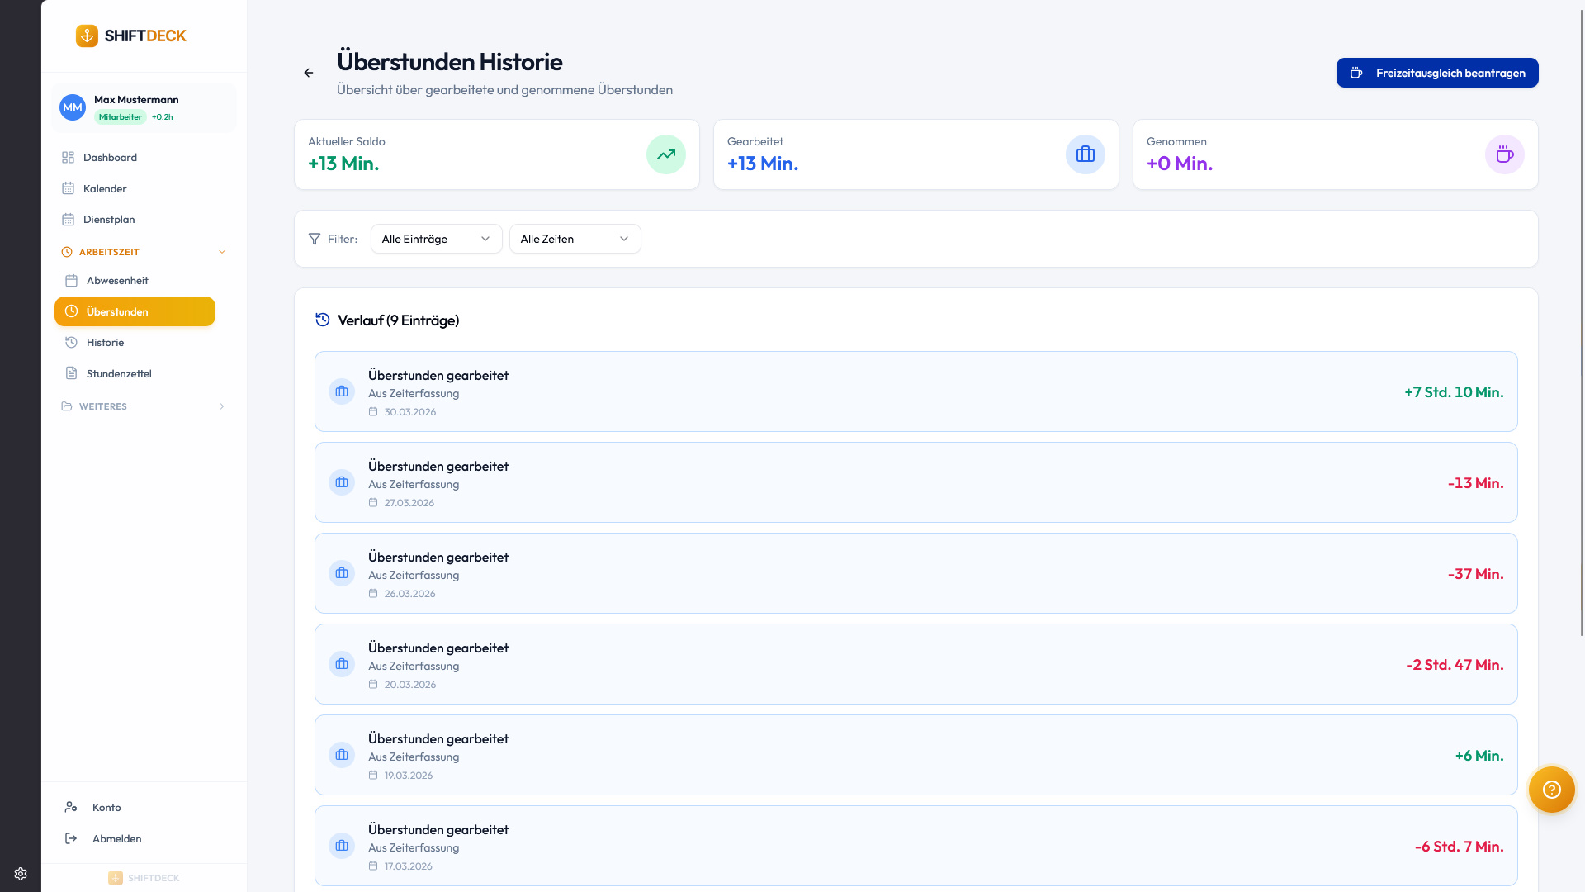1585x892 pixels.
Task: Click the coffee cup icon in Genommen card
Action: tap(1504, 154)
